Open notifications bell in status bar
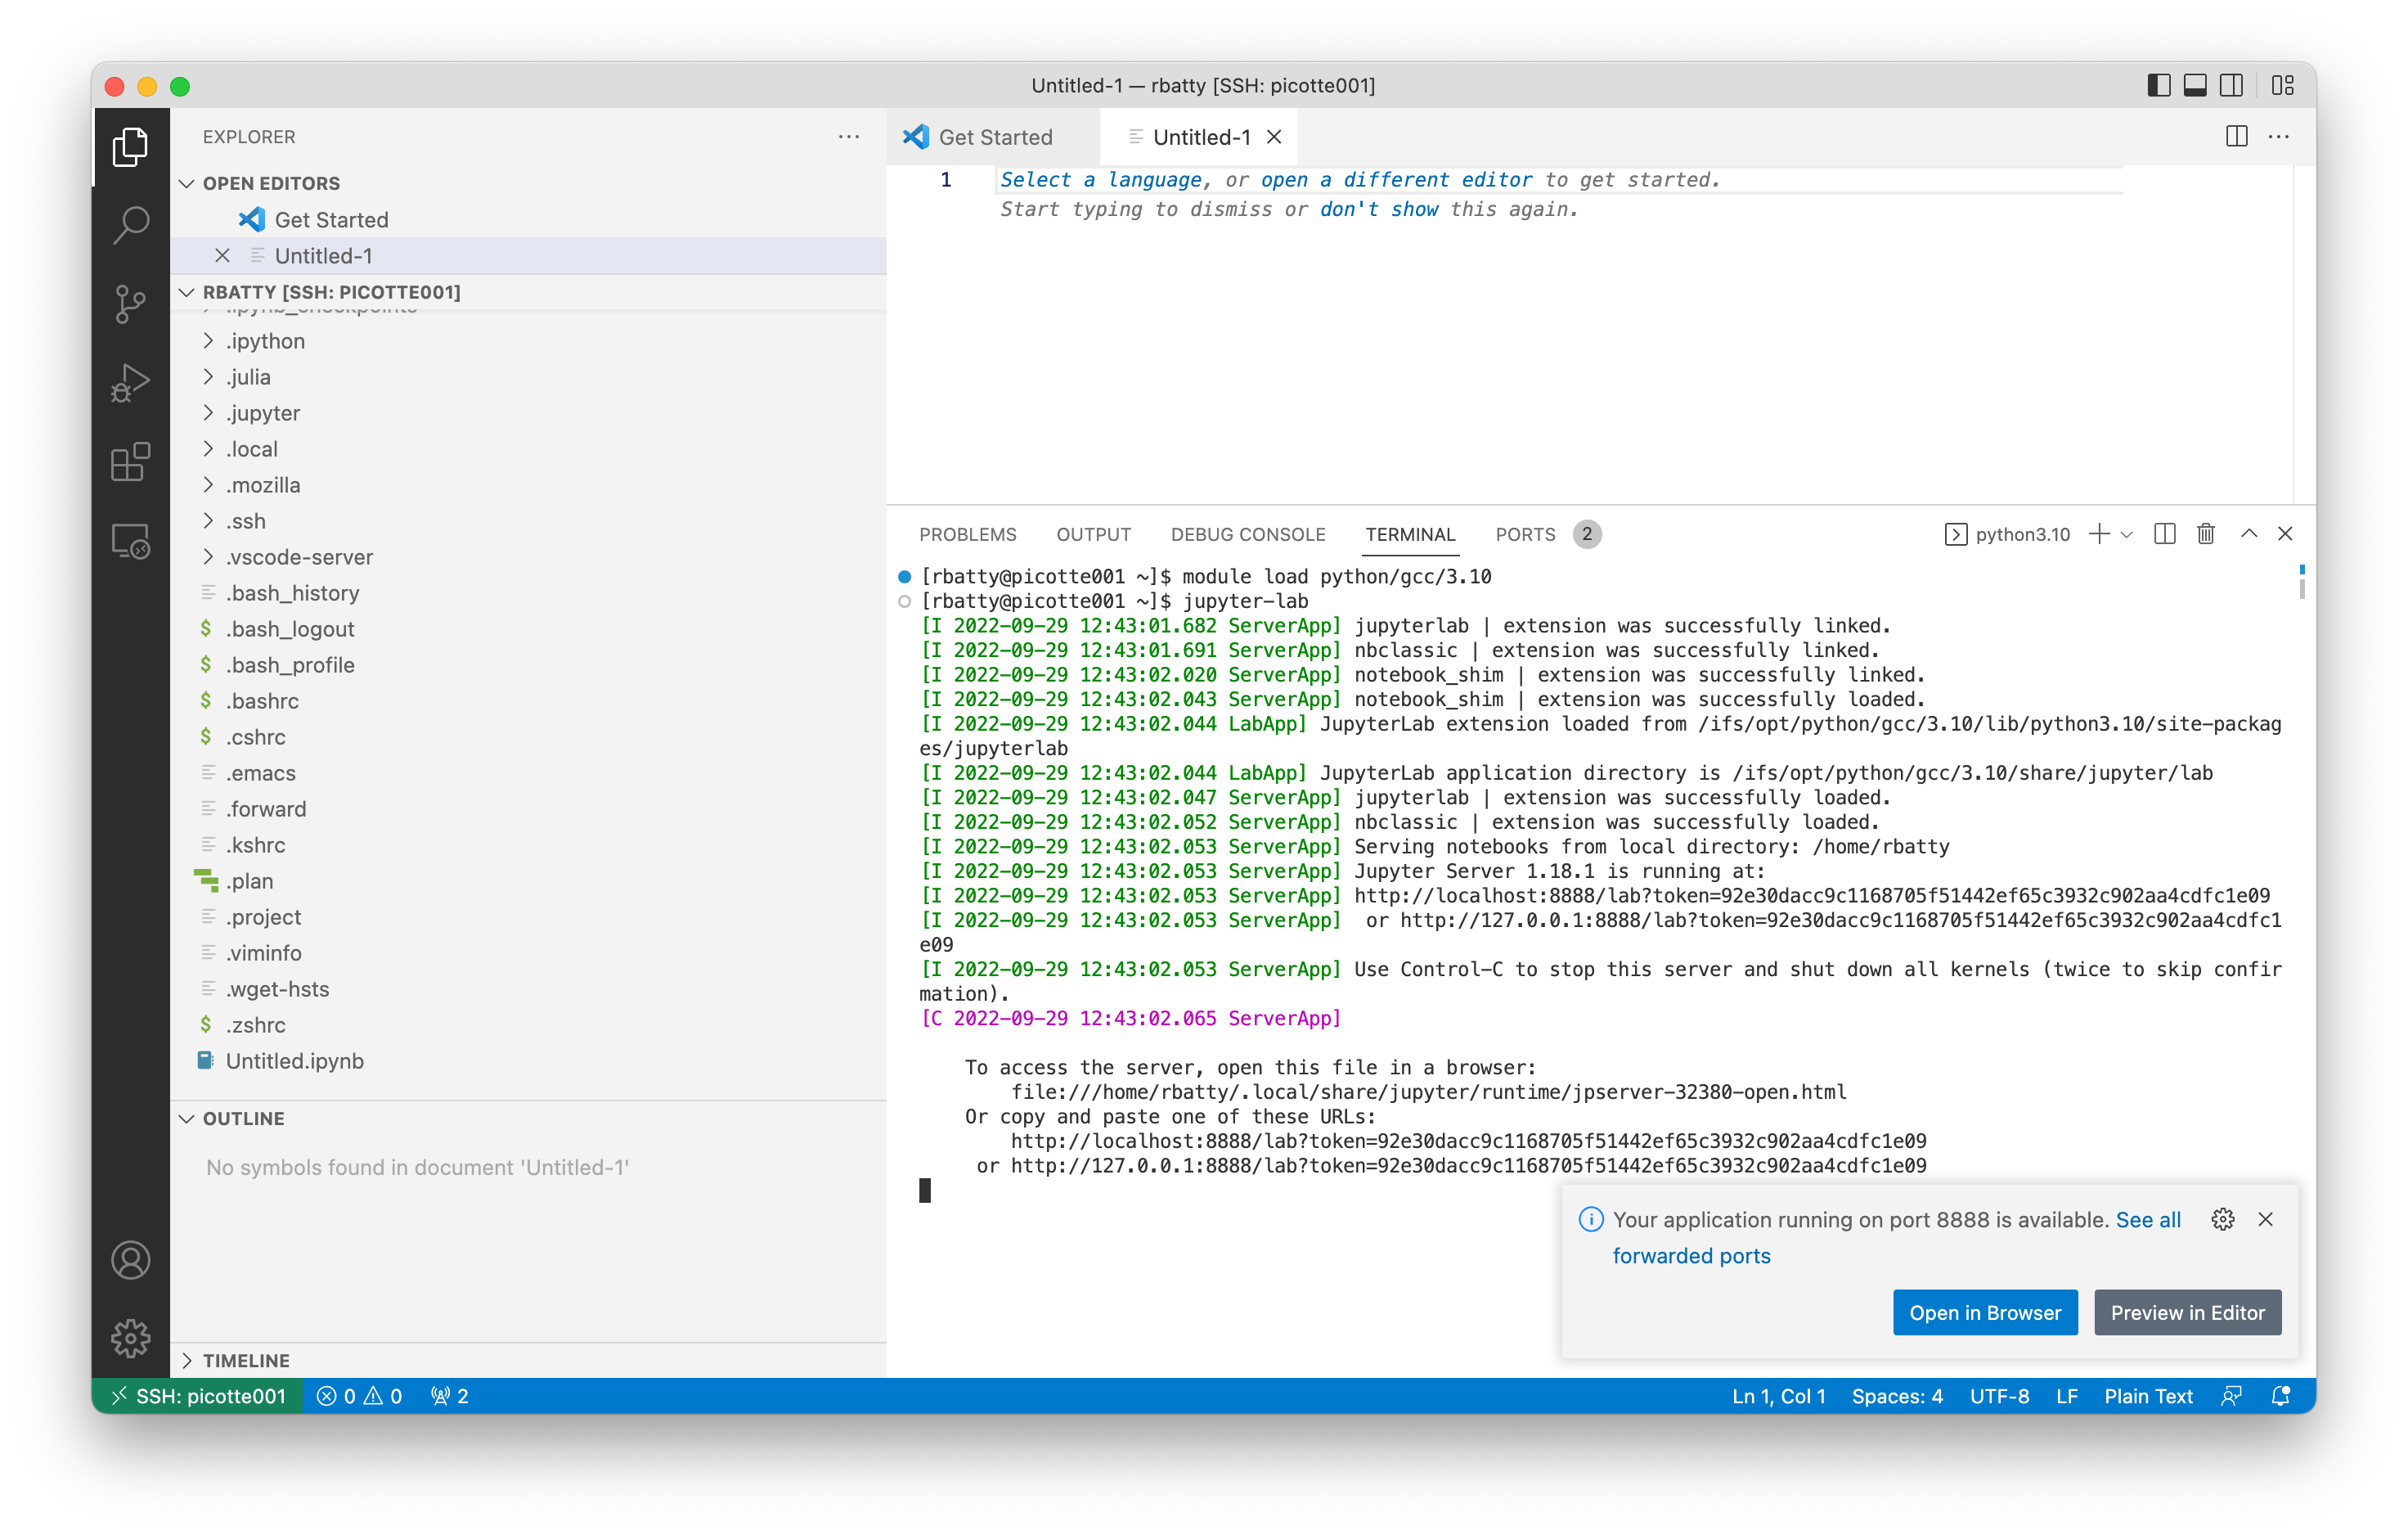The height and width of the screenshot is (1535, 2408). 2281,1396
